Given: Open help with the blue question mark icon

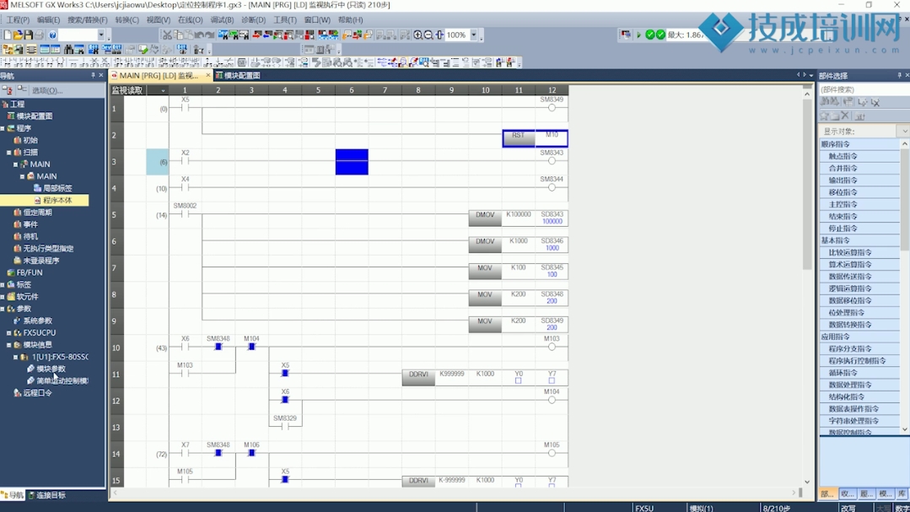Looking at the screenshot, I should pyautogui.click(x=53, y=35).
